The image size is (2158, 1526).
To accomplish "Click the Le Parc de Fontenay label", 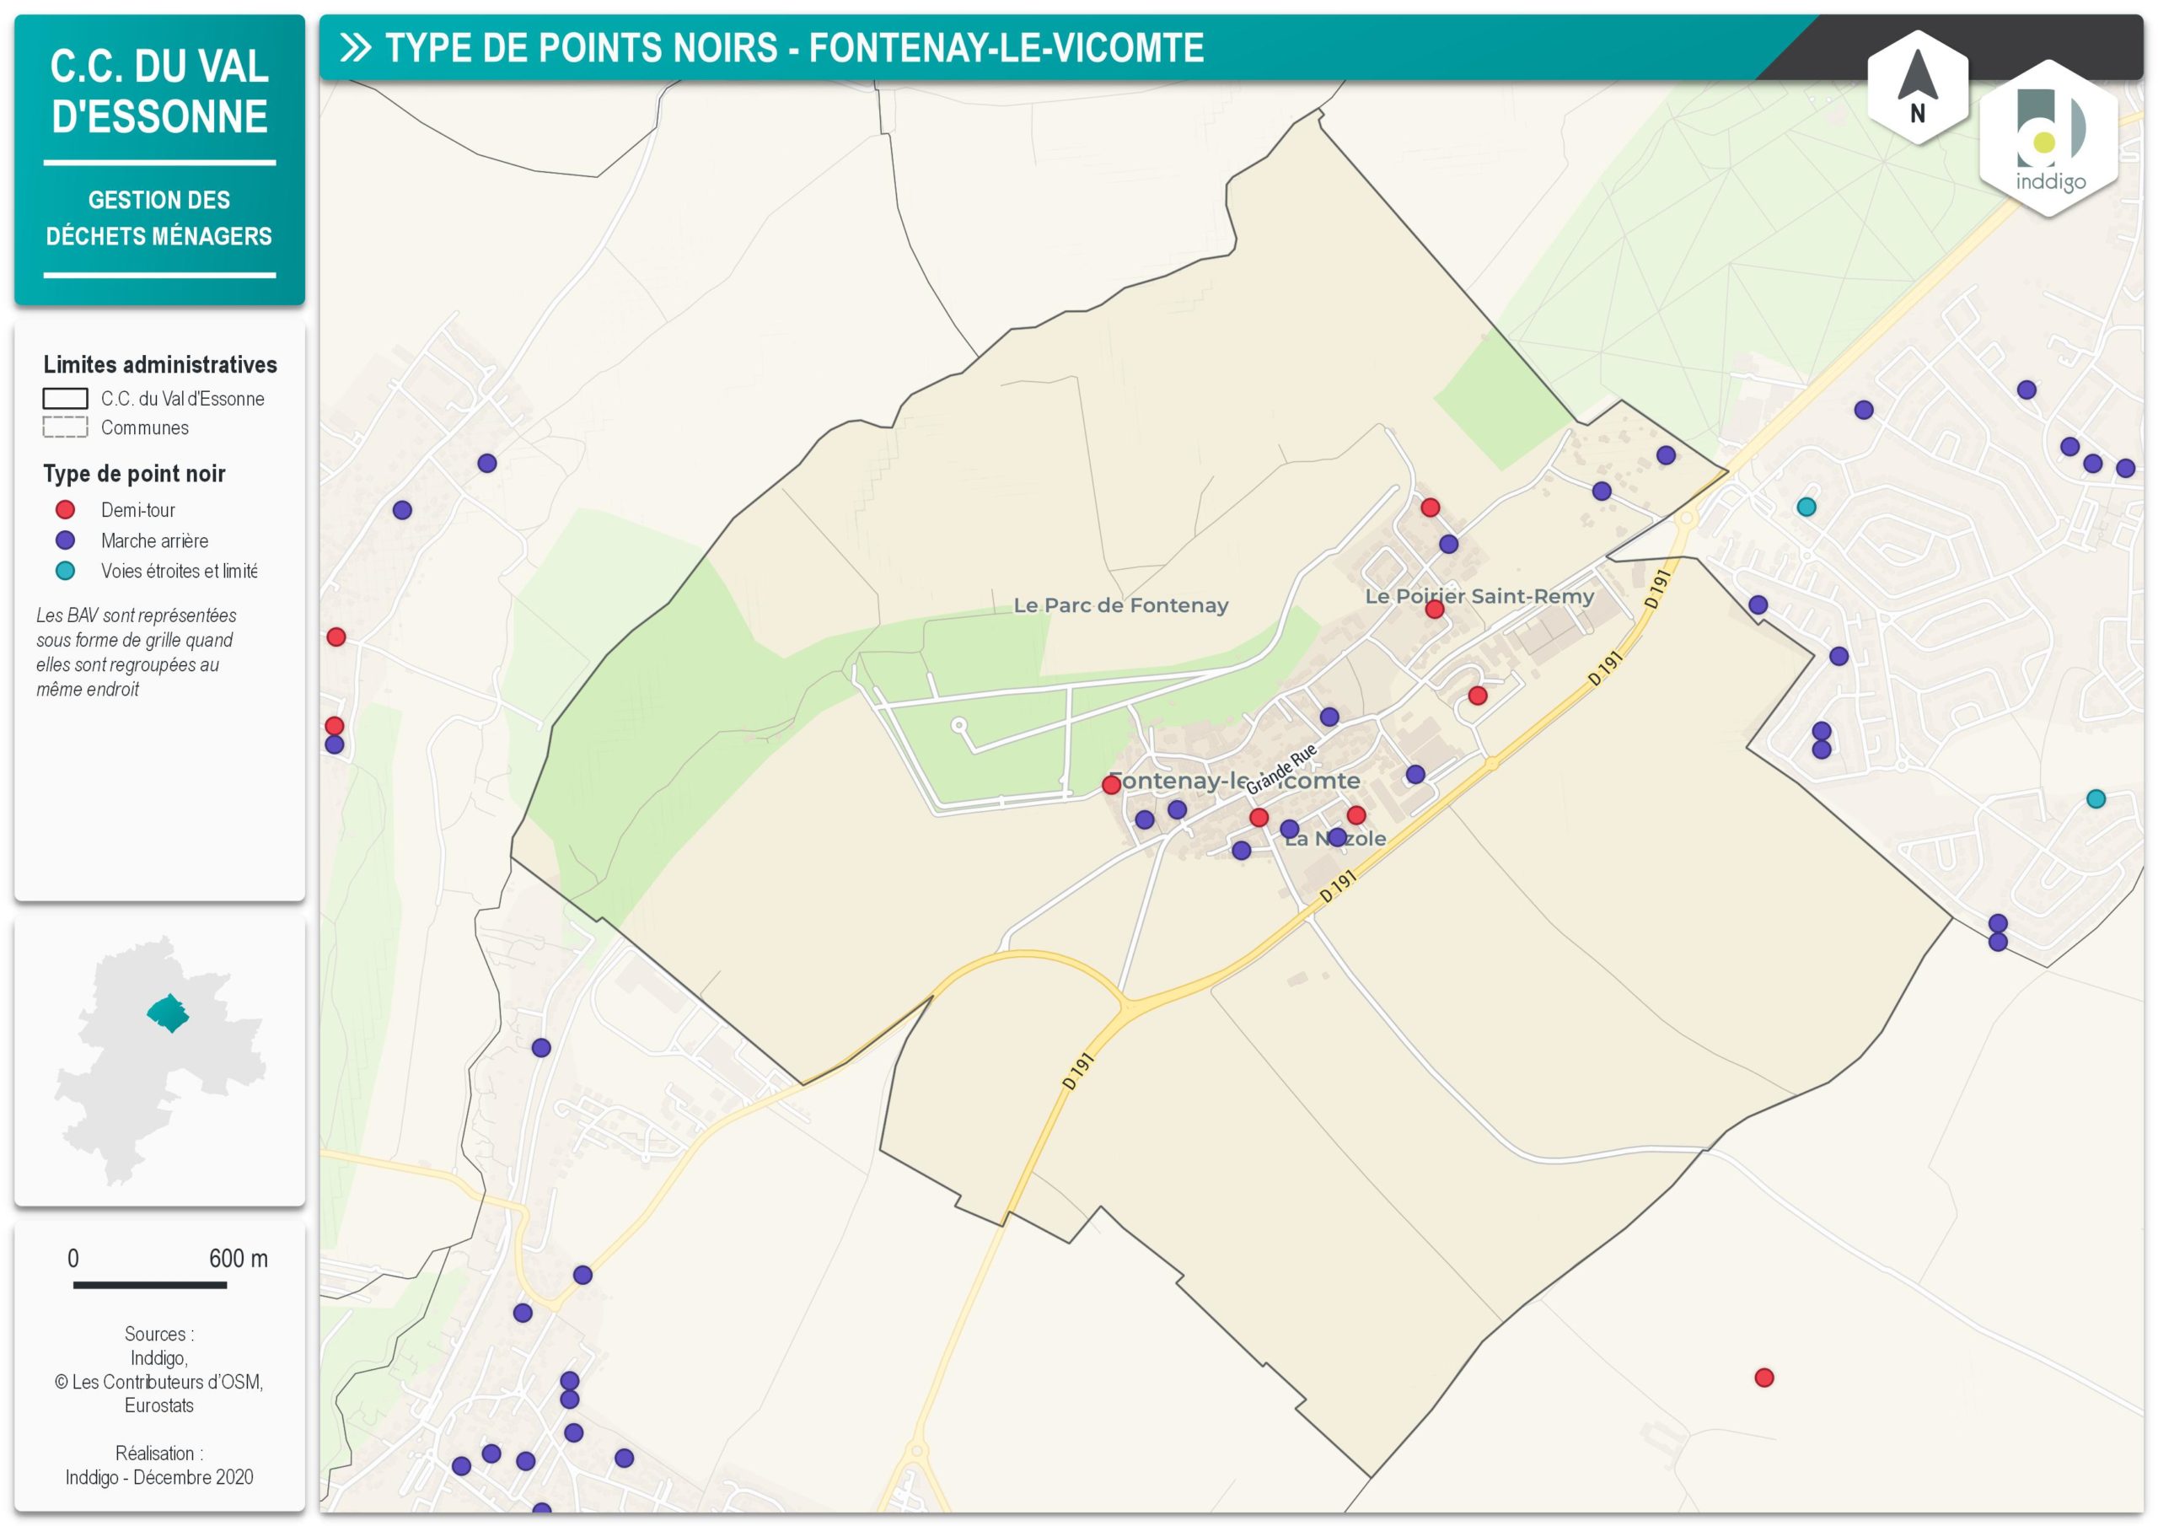I will (x=1120, y=604).
